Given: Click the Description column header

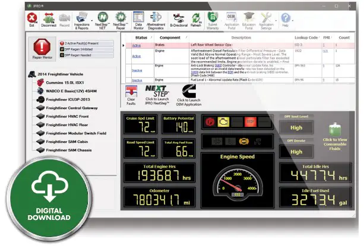Looking at the screenshot, I should [x=241, y=37].
